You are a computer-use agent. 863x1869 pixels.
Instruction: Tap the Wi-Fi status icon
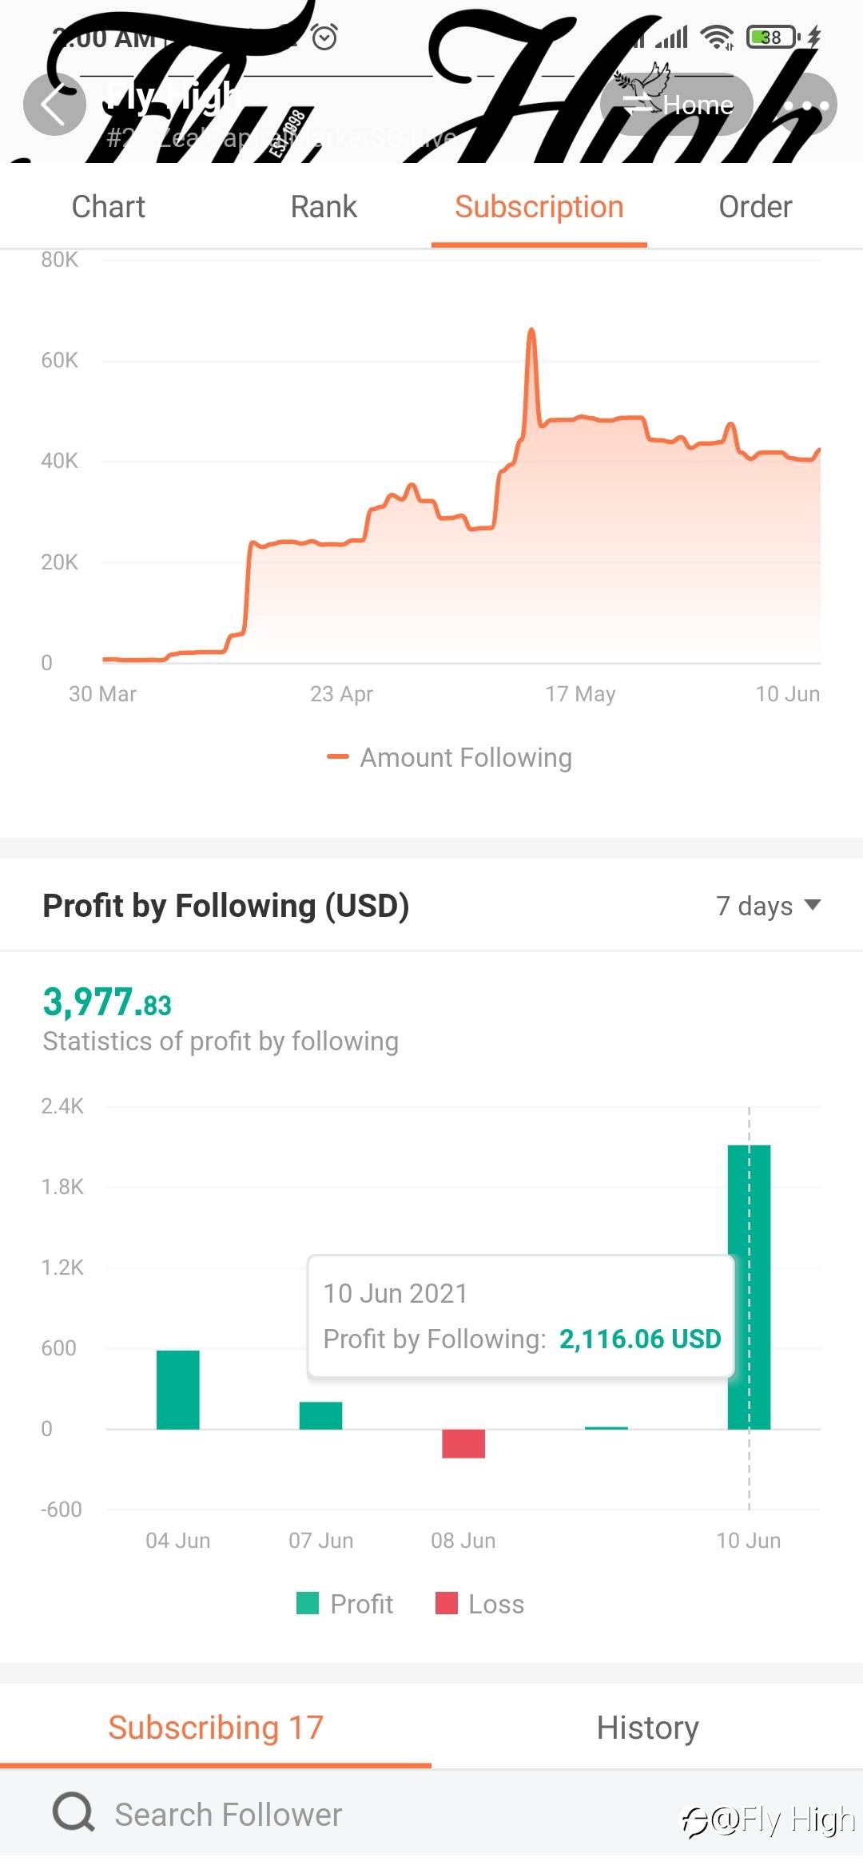(717, 37)
